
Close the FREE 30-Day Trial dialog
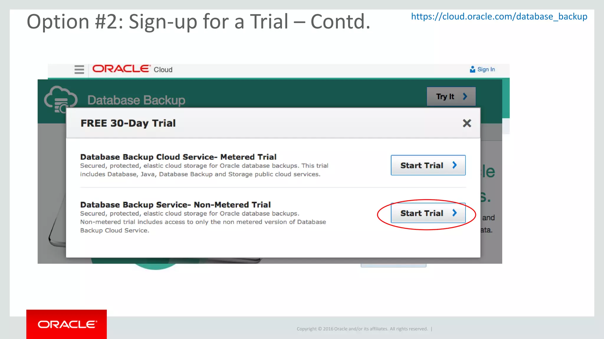pos(467,123)
